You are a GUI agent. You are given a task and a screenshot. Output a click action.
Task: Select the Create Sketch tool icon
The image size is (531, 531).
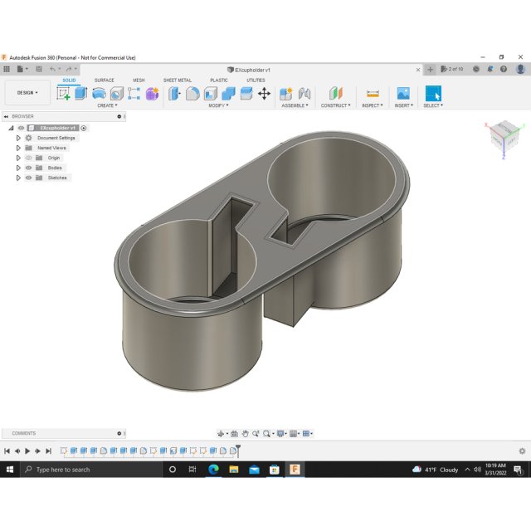[x=63, y=94]
